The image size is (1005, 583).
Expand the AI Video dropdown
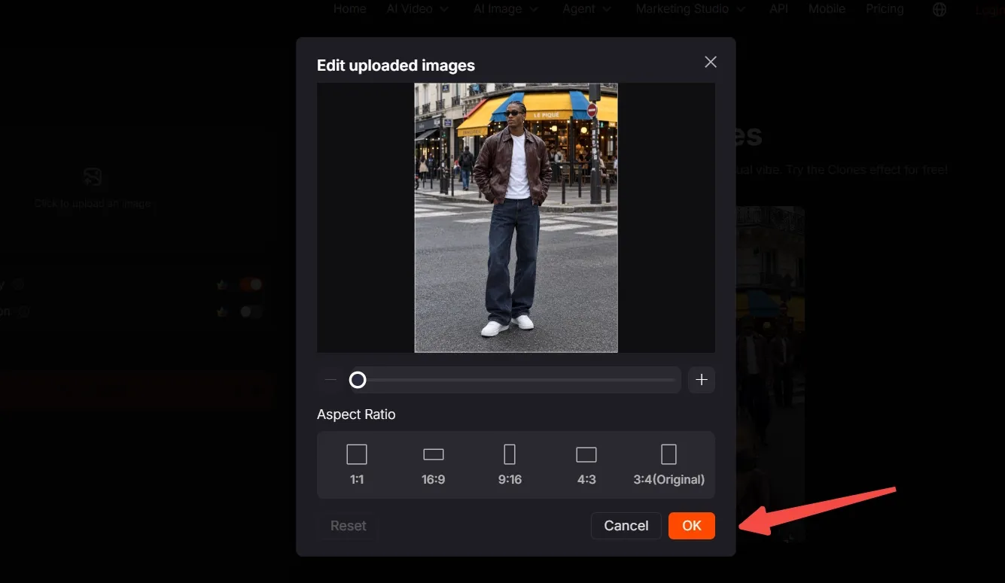(418, 9)
